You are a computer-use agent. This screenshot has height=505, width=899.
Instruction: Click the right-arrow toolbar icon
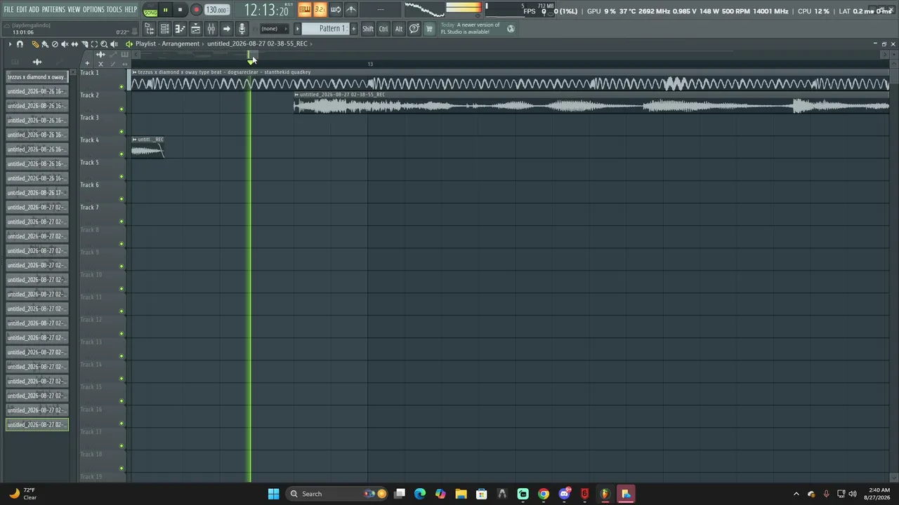226,29
